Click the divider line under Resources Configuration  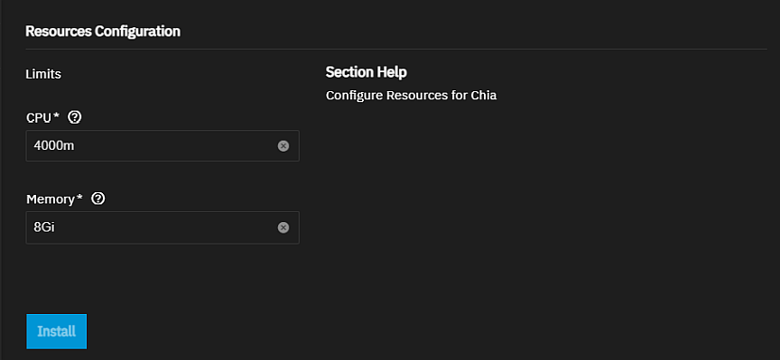click(396, 50)
